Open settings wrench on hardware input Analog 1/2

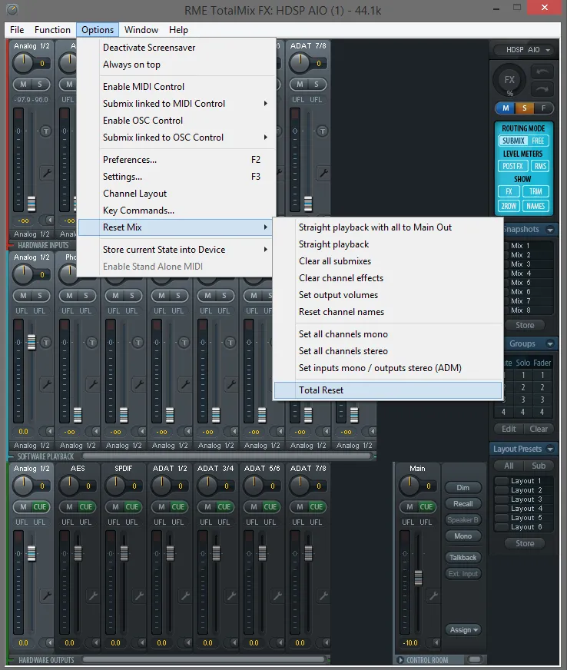tap(46, 173)
